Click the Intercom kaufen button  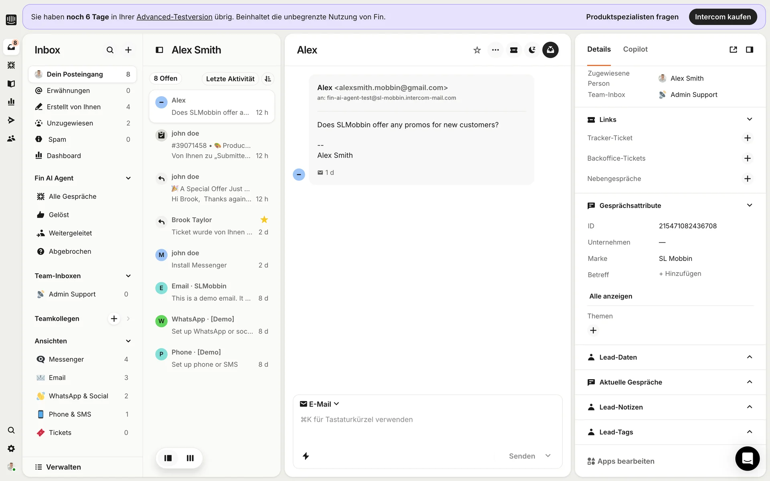pyautogui.click(x=722, y=17)
